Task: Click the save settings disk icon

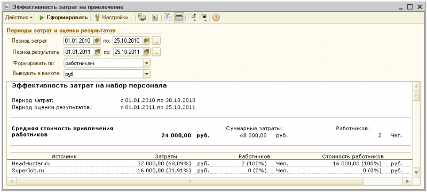Action: (x=203, y=18)
